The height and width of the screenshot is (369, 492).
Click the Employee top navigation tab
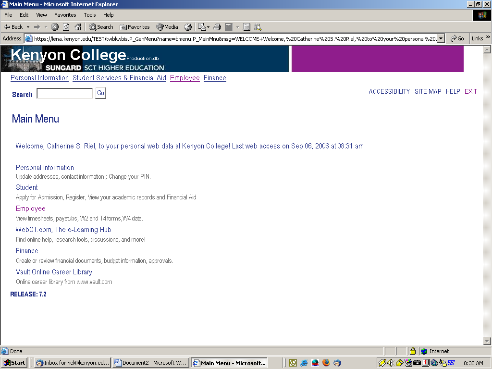[185, 78]
